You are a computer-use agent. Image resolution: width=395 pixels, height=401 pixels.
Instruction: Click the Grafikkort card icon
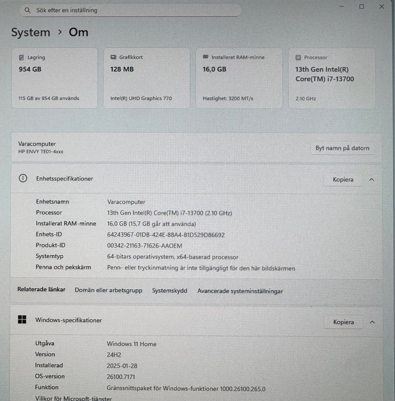tap(113, 57)
